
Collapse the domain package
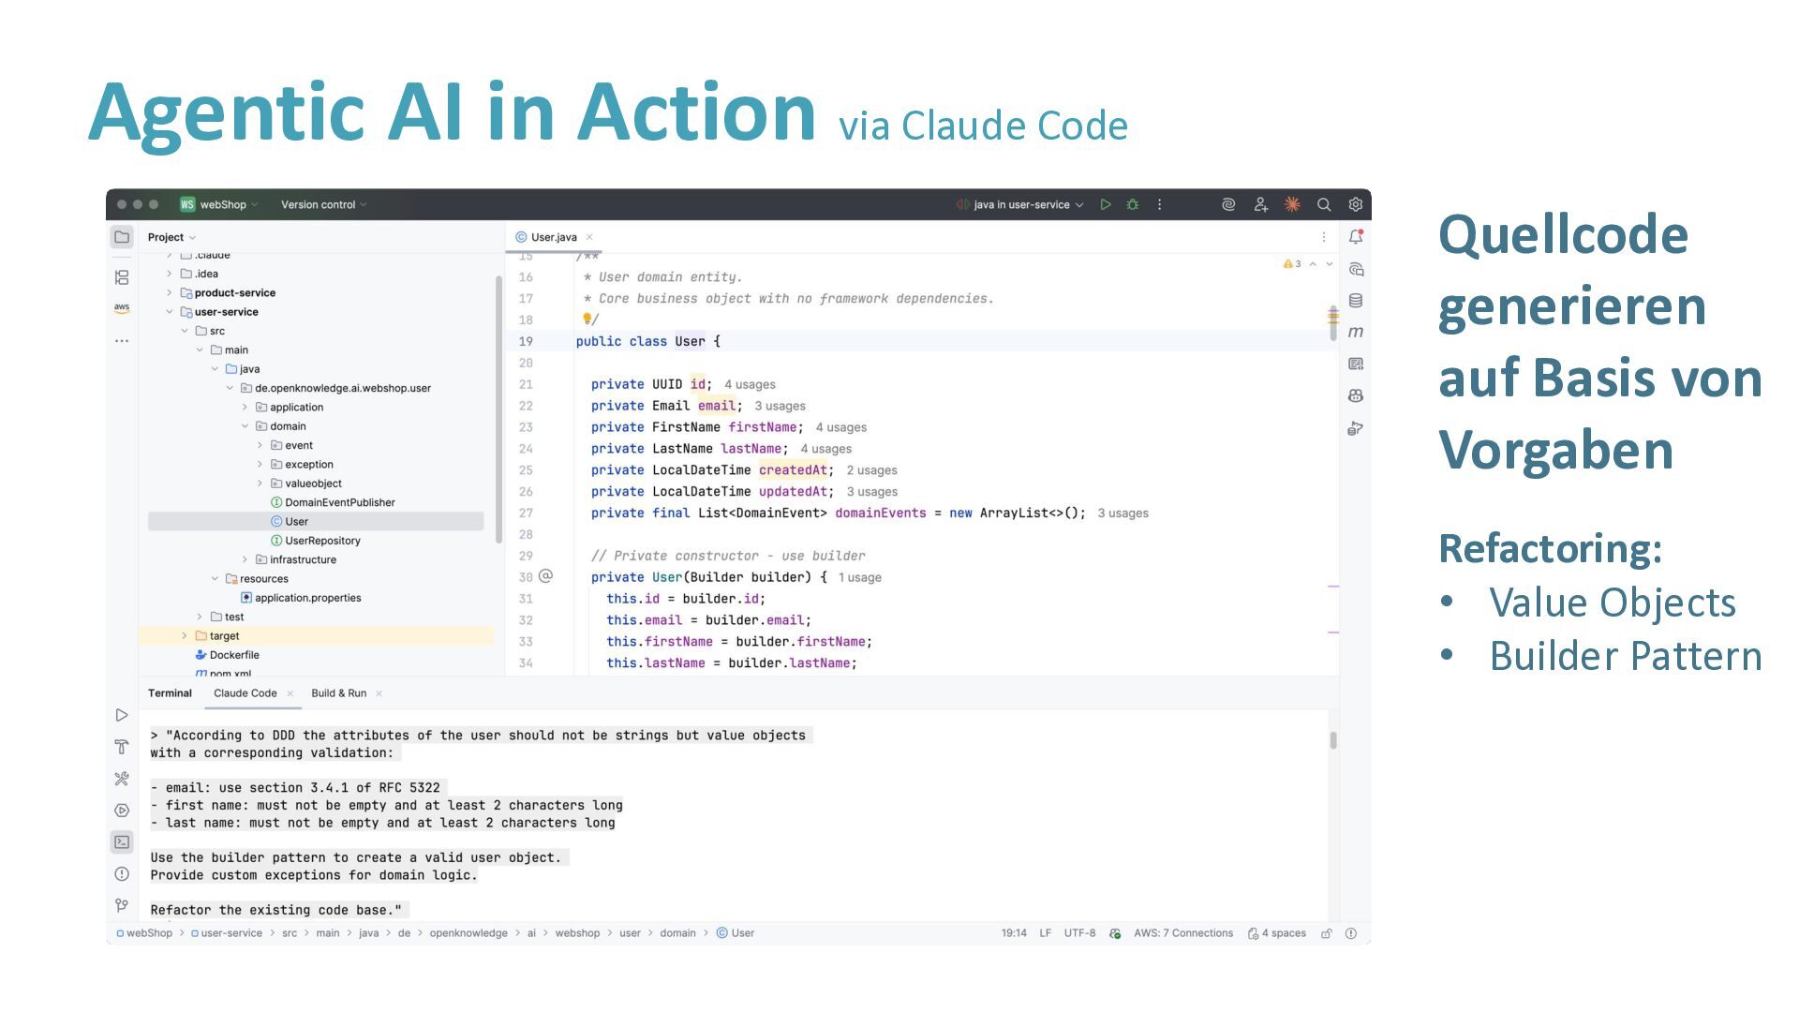click(x=245, y=426)
